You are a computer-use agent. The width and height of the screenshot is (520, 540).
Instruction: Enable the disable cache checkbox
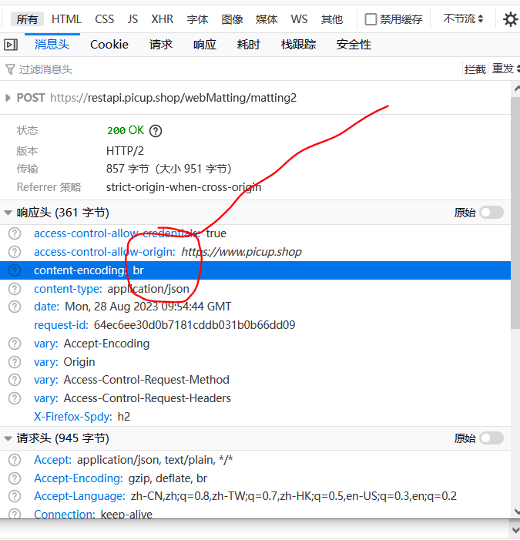(x=371, y=19)
